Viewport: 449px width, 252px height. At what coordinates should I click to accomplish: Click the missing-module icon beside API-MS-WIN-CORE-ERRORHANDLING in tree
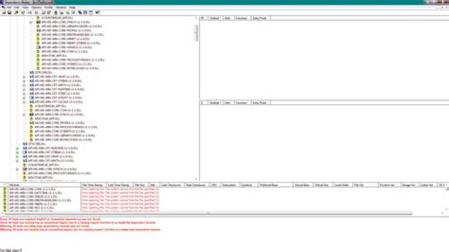(x=38, y=35)
